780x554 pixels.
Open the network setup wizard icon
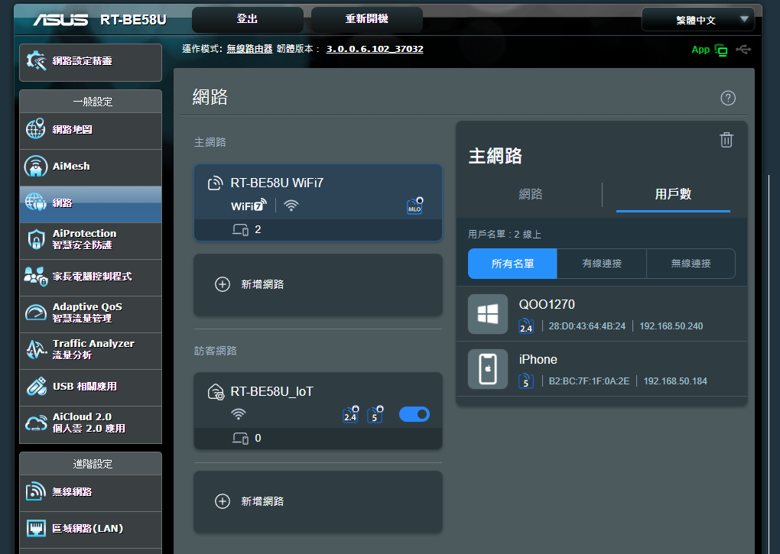tap(36, 61)
